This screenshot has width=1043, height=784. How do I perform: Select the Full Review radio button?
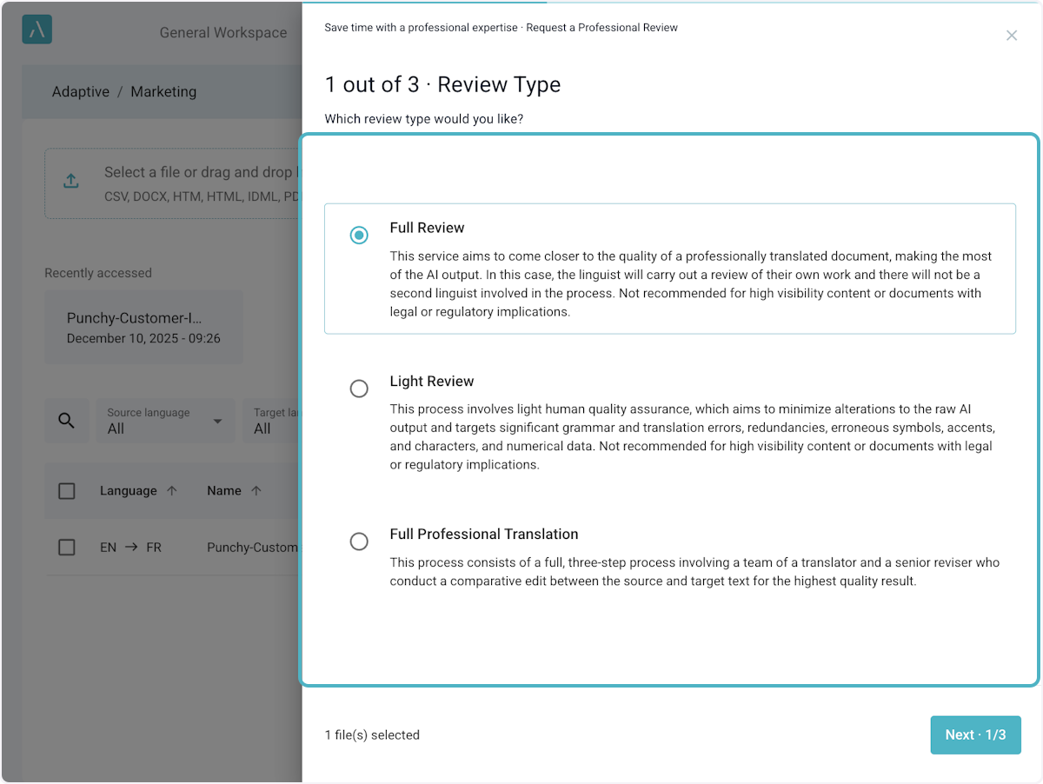pos(359,236)
